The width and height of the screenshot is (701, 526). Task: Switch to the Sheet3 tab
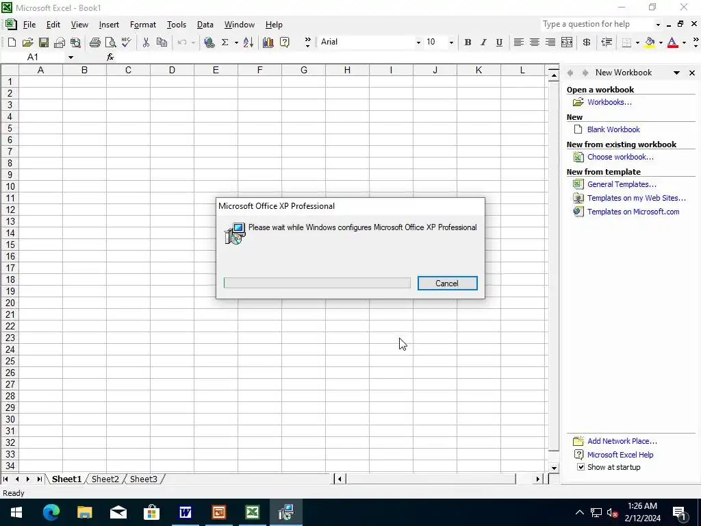coord(144,479)
